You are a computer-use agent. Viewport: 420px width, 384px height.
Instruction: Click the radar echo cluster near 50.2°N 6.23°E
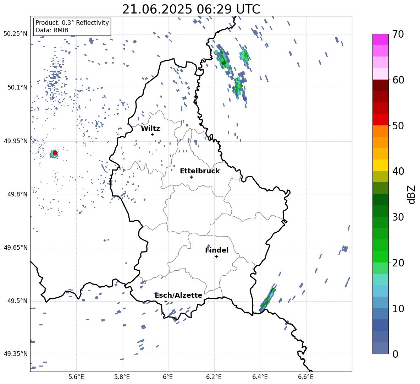pyautogui.click(x=223, y=58)
